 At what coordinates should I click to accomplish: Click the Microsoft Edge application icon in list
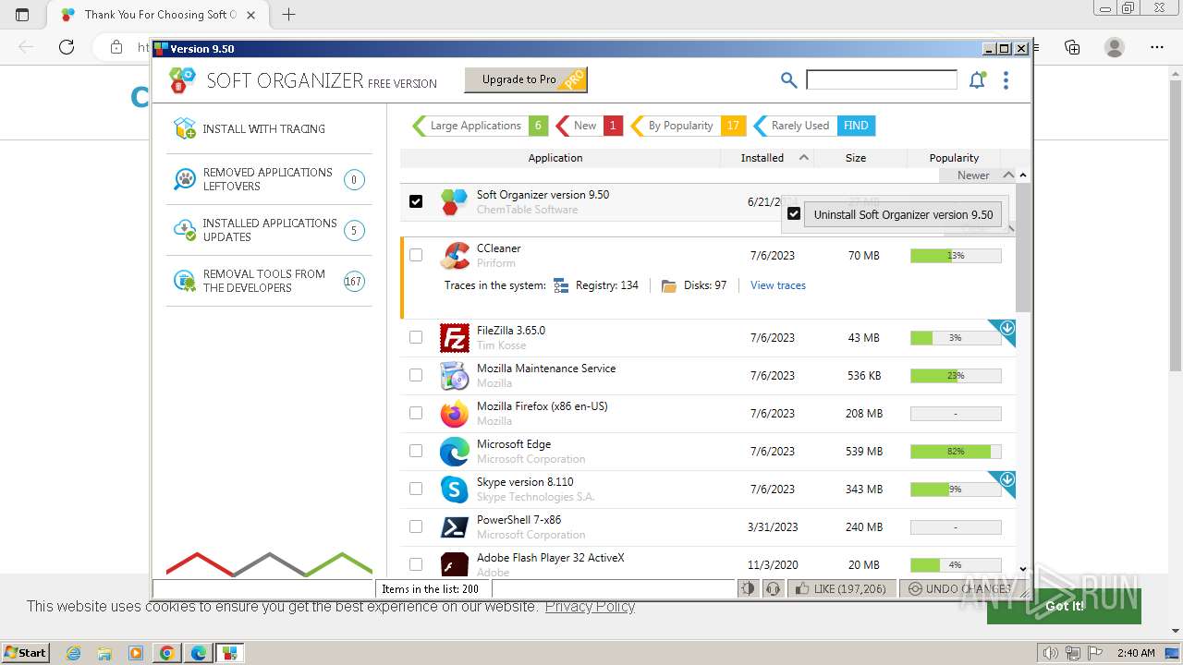(455, 452)
